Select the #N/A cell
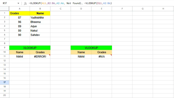Viewport: 174px width, 98px height. (102, 57)
